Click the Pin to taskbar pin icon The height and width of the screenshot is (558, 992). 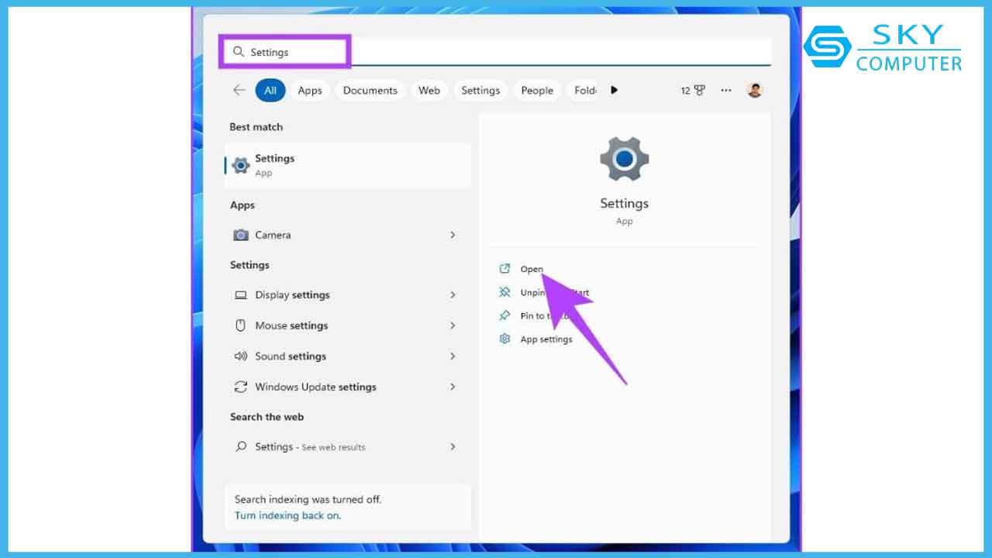tap(505, 315)
